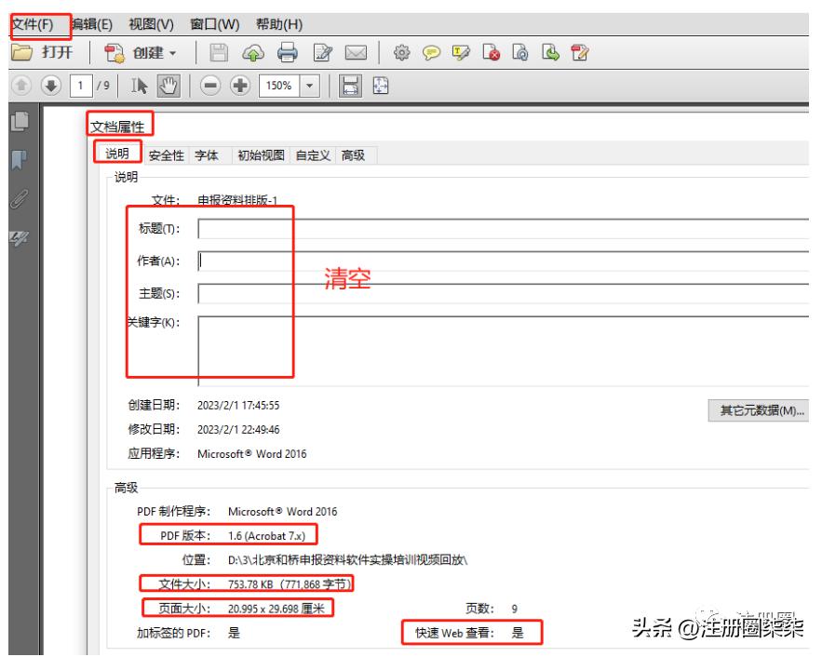Open the email attachment icon
Viewport: 822px width, 657px height.
pos(357,54)
